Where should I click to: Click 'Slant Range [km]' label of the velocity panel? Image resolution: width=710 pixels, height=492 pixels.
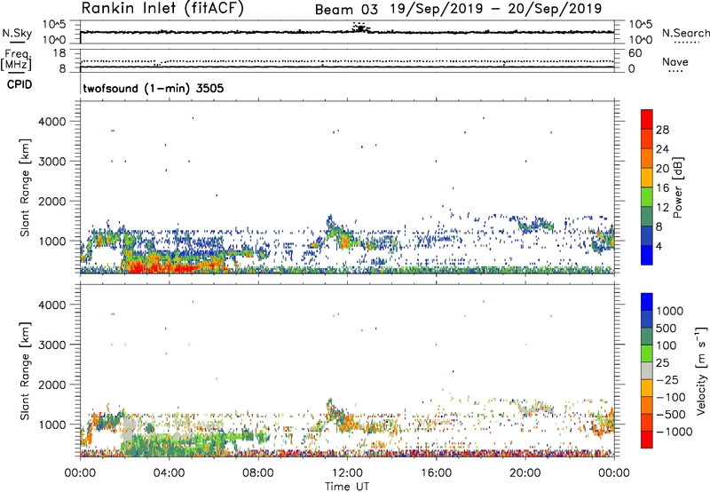click(x=25, y=371)
